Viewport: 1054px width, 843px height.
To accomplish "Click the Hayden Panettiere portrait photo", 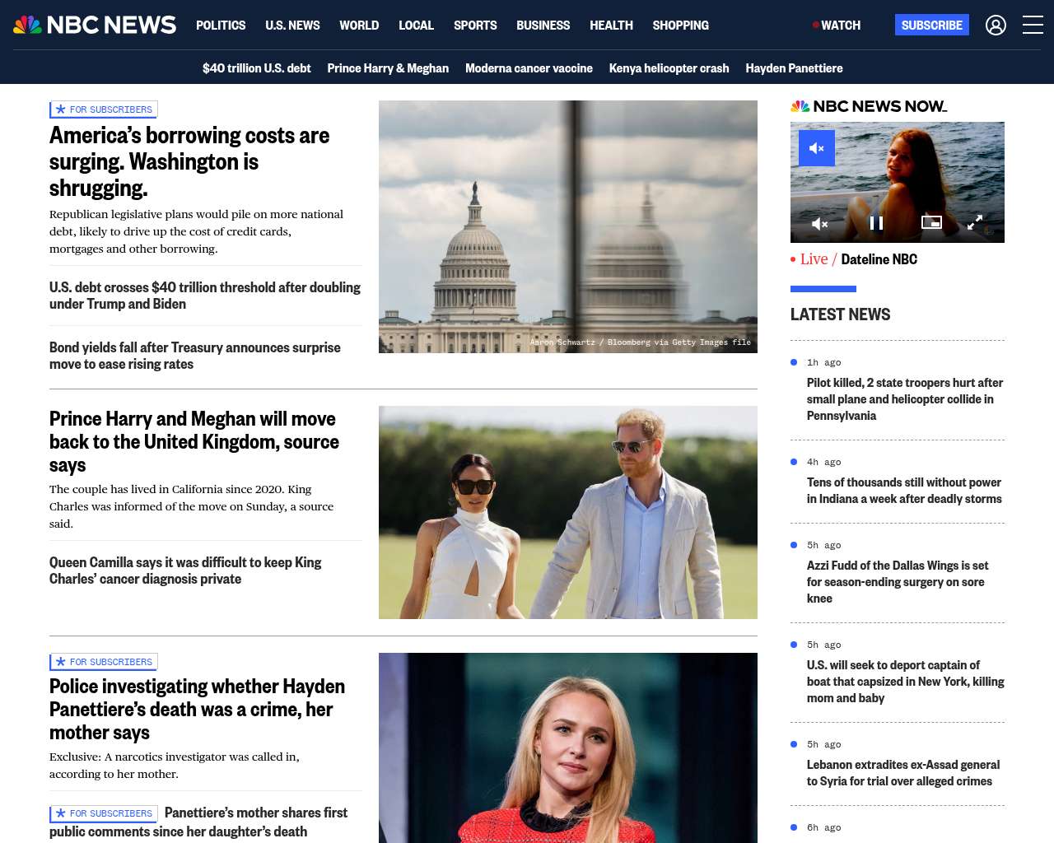I will [568, 748].
